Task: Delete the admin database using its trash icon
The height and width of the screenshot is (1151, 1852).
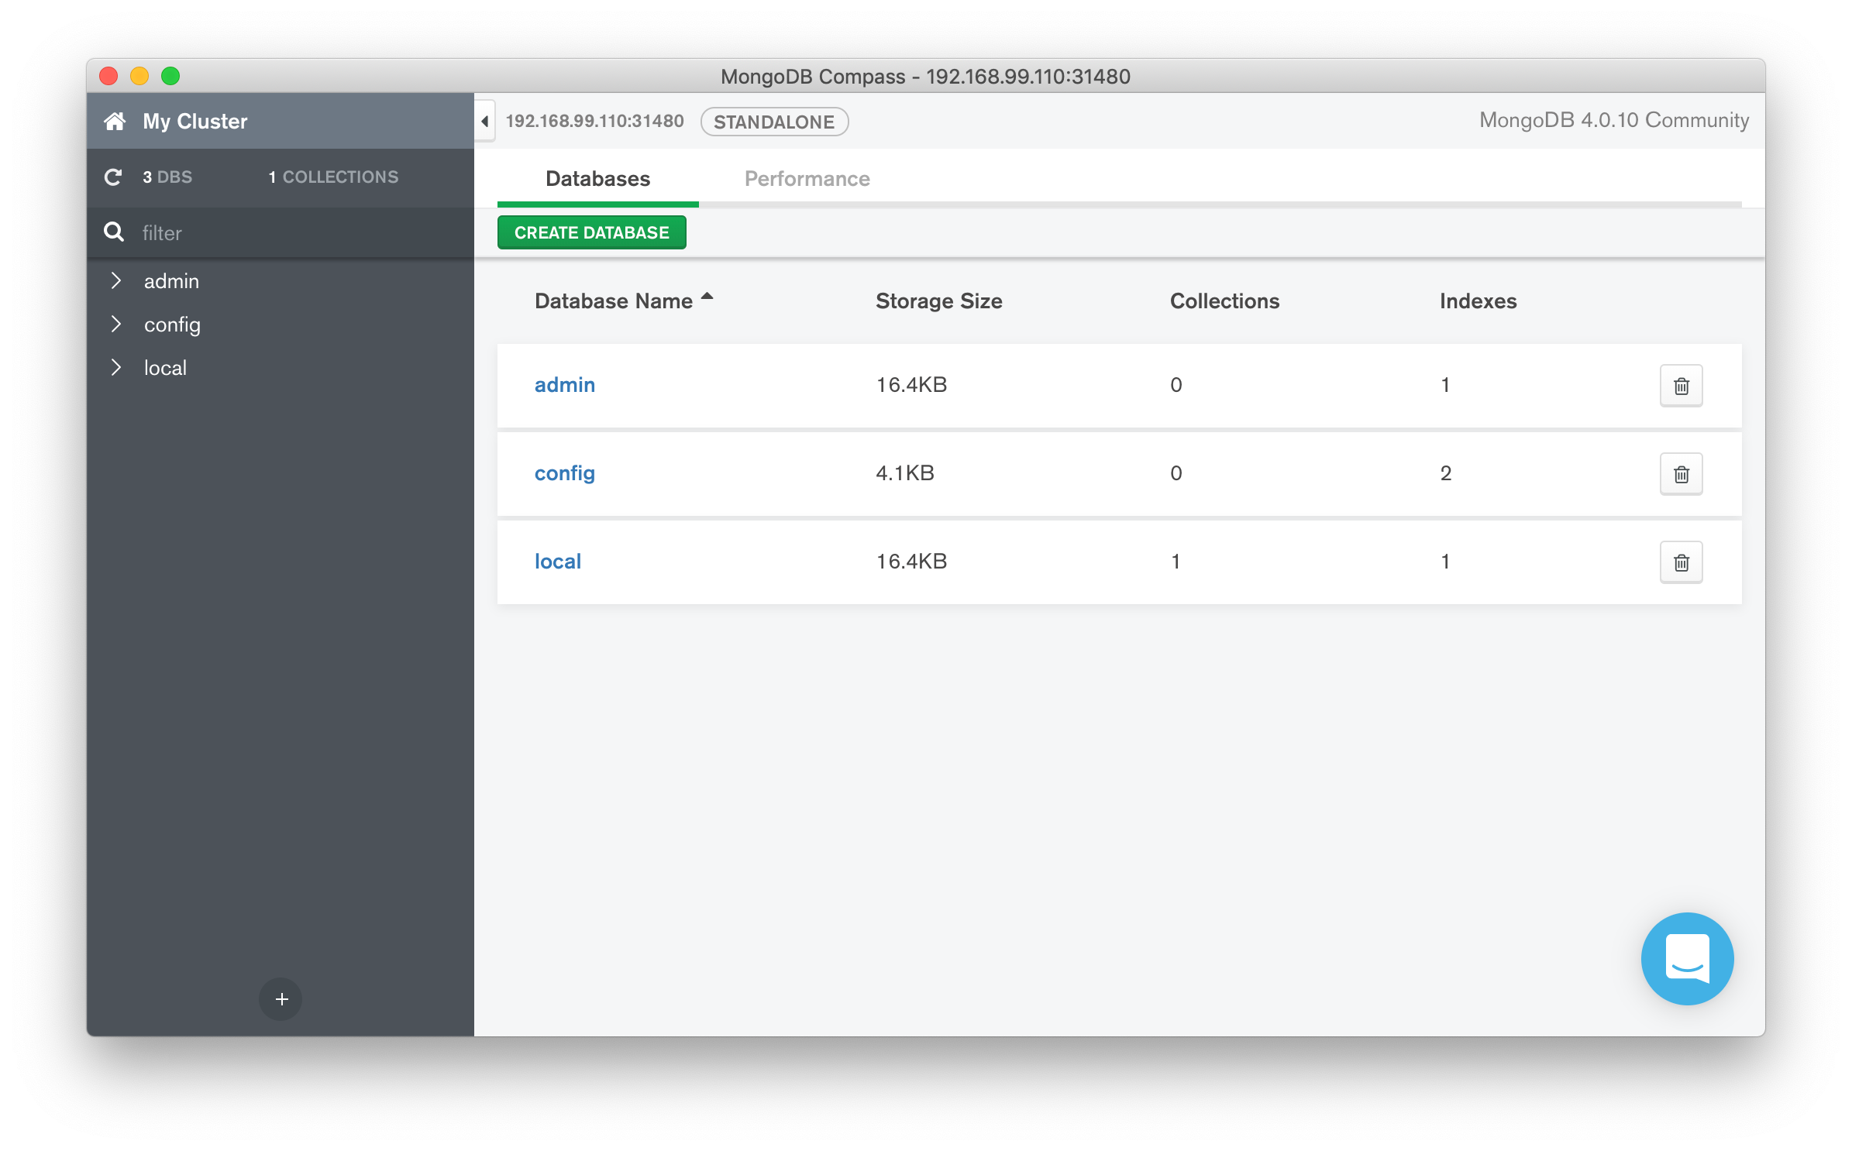Action: coord(1681,385)
